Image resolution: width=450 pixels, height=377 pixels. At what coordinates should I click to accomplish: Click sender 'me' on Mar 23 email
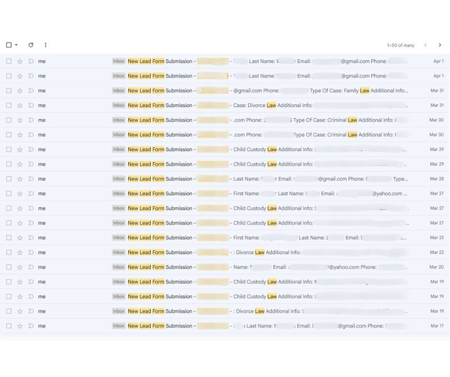42,238
